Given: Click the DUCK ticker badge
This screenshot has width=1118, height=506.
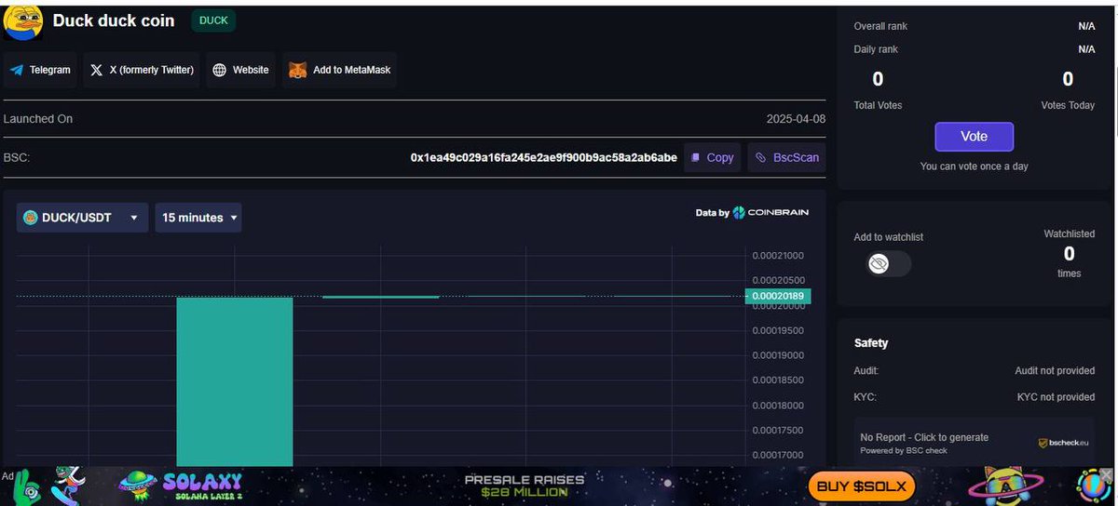Looking at the screenshot, I should click(x=213, y=20).
